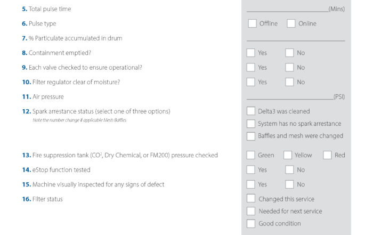Tick No for Containment emptied
Viewport: 373px width, 235px height.
(289, 53)
